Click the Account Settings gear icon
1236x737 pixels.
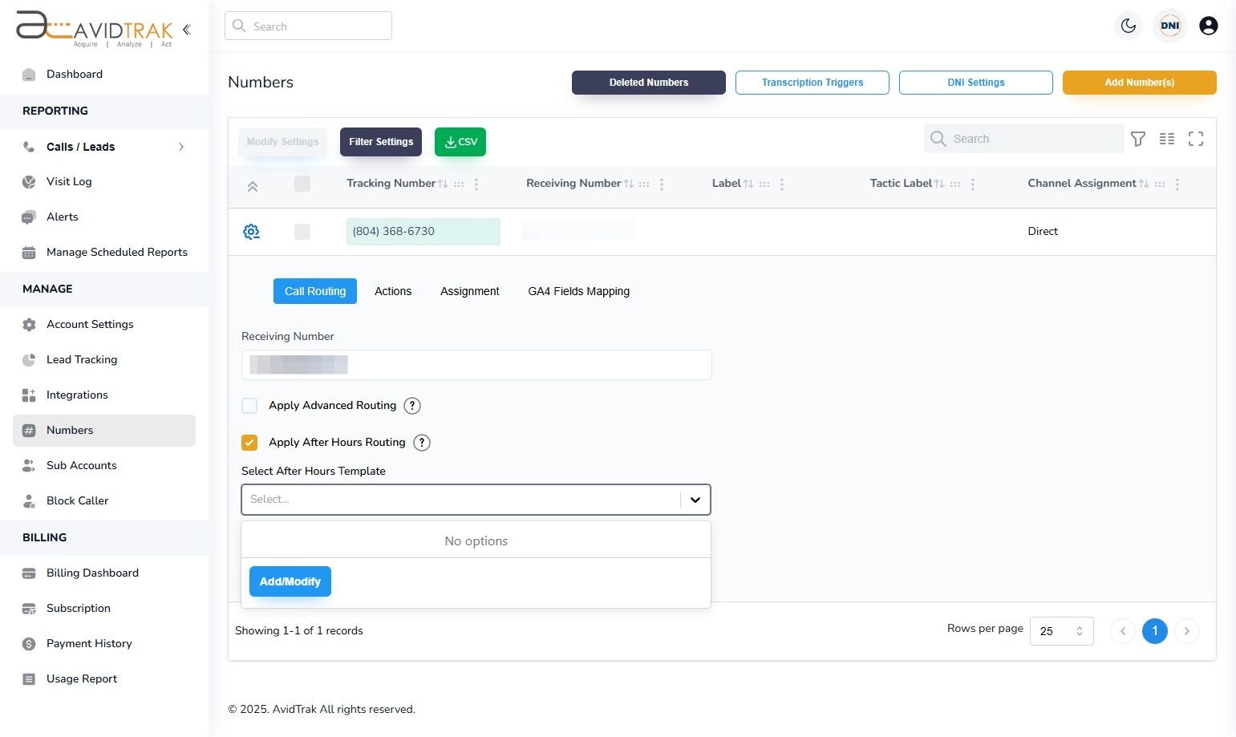pos(29,325)
